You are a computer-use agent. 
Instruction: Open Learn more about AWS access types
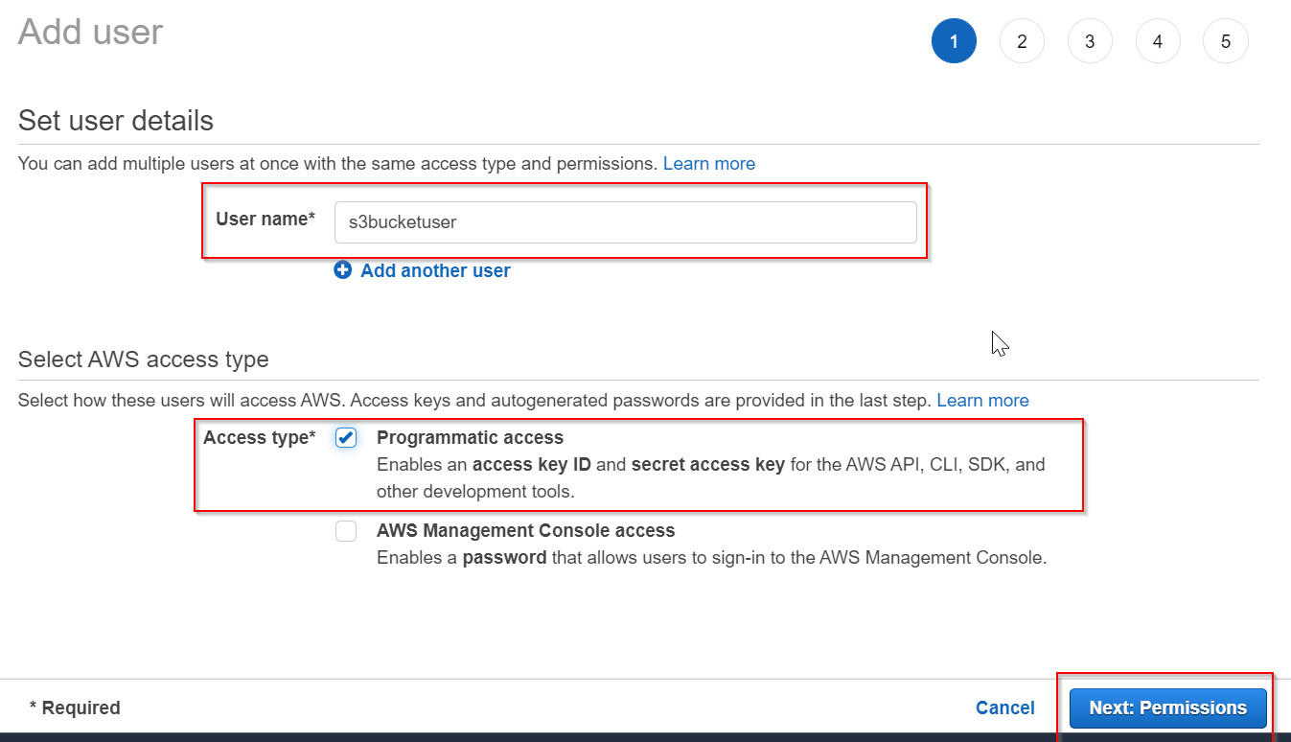(x=982, y=400)
